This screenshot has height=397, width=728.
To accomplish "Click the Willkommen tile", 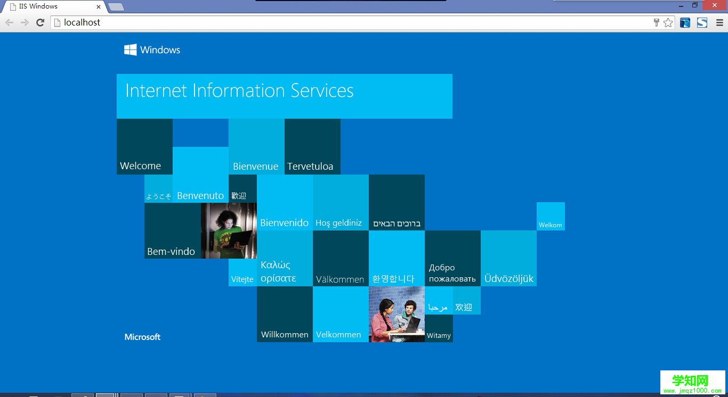I will (x=285, y=314).
